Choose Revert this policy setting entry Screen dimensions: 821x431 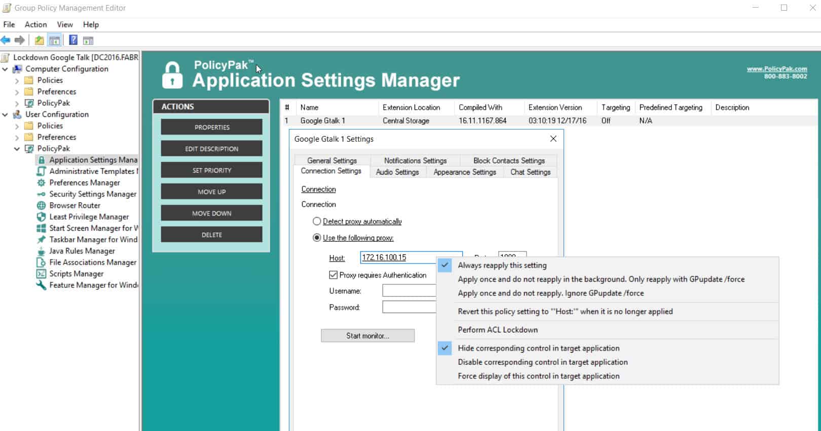(607, 312)
